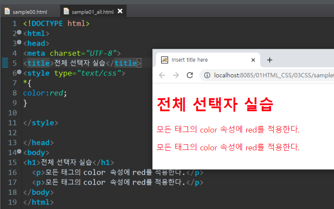Viewport: 334px width, 209px height.
Task: Reload the browser page
Action: [190, 75]
